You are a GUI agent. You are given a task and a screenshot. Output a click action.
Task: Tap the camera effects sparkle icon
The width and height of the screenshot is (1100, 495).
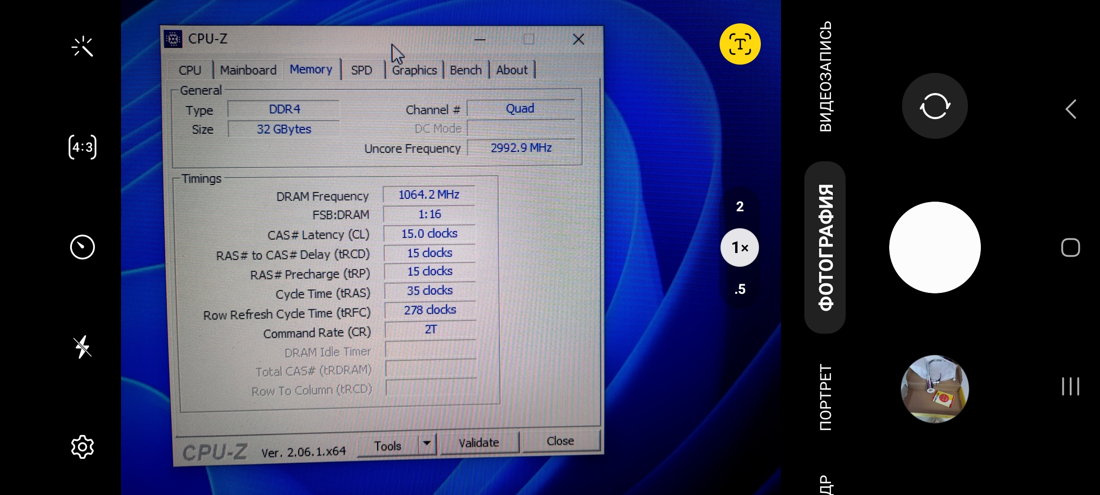(x=82, y=47)
